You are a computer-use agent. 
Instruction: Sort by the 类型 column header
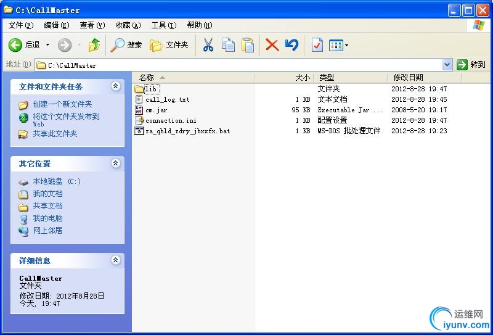[351, 78]
